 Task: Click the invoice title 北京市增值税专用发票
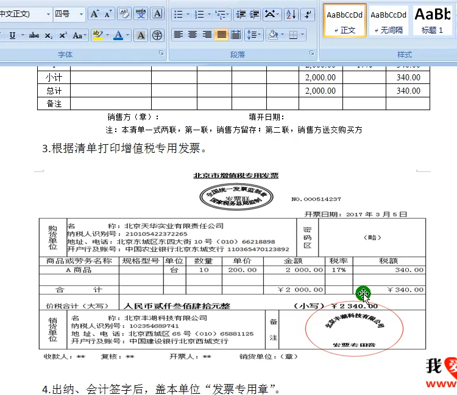236,175
